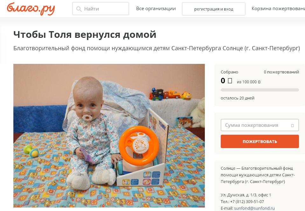Screen dimensions: 305x211
Task: Click the donation progress bar
Action: pyautogui.click(x=260, y=90)
